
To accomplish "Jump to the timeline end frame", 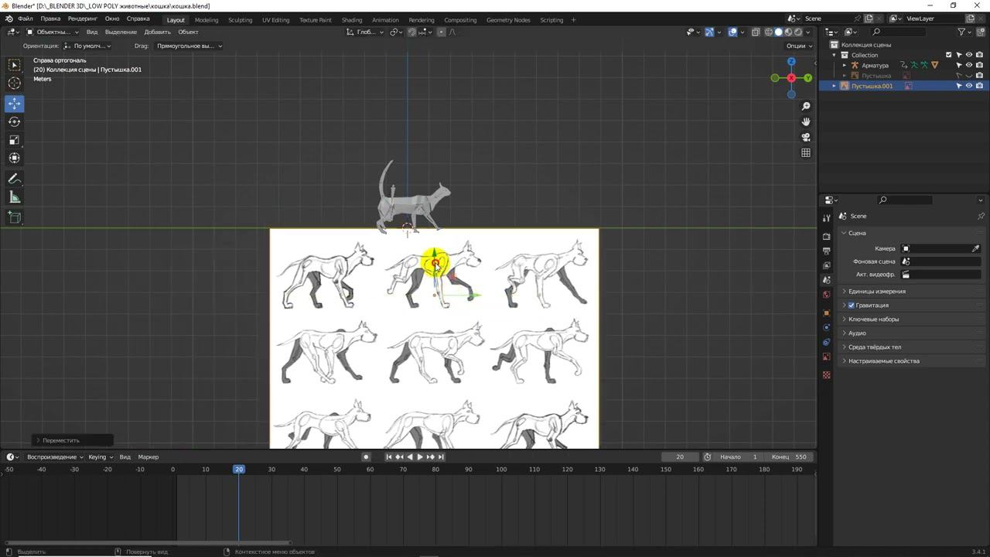I will (x=441, y=456).
